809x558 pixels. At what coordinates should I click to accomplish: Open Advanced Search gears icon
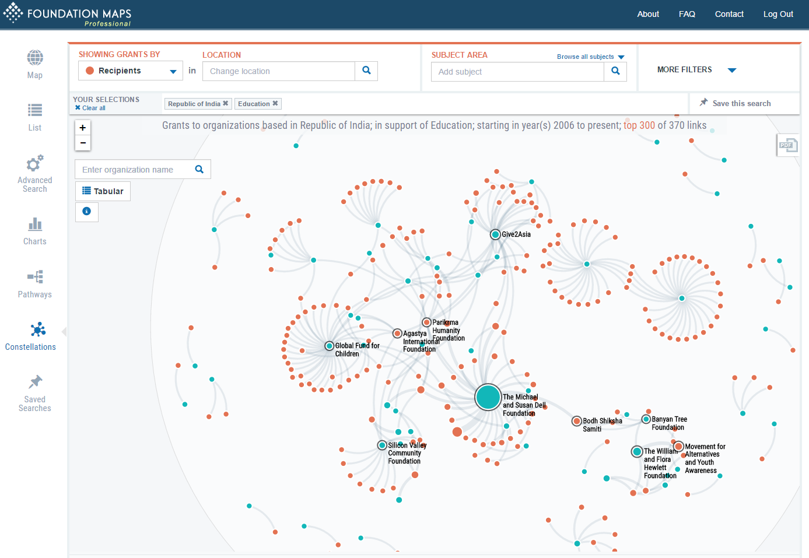(35, 163)
